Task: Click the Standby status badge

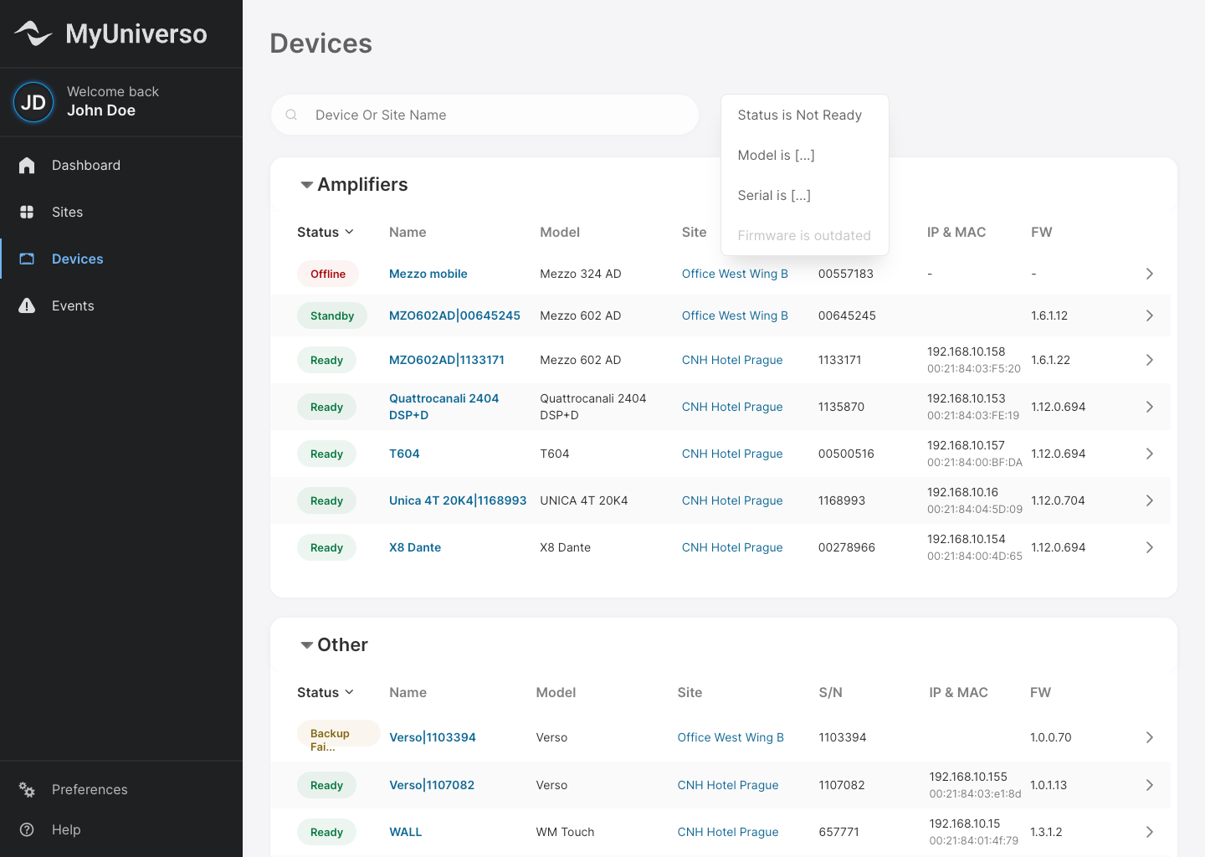Action: (x=332, y=316)
